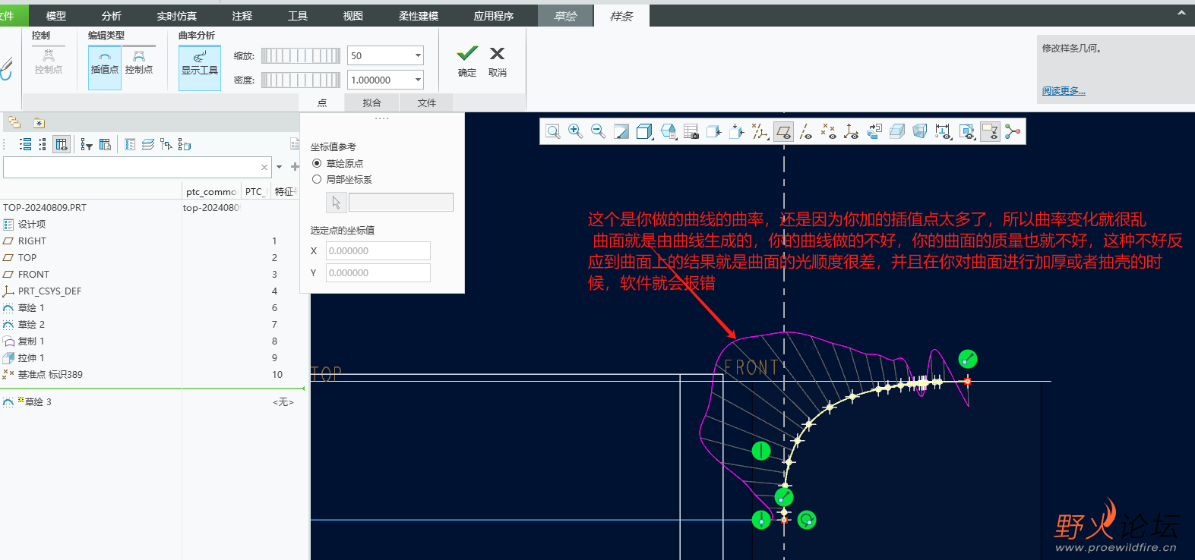Toggle the dimension display icon
This screenshot has height=560, width=1195.
(x=943, y=131)
